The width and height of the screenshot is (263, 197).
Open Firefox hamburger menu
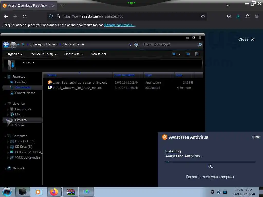257,16
